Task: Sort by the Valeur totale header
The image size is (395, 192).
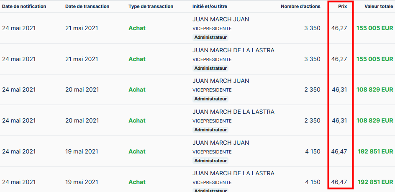Action: click(379, 7)
